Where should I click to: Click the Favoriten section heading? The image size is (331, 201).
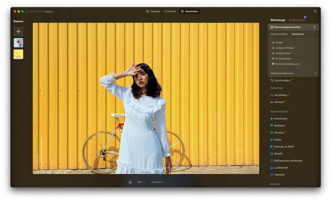tap(276, 88)
